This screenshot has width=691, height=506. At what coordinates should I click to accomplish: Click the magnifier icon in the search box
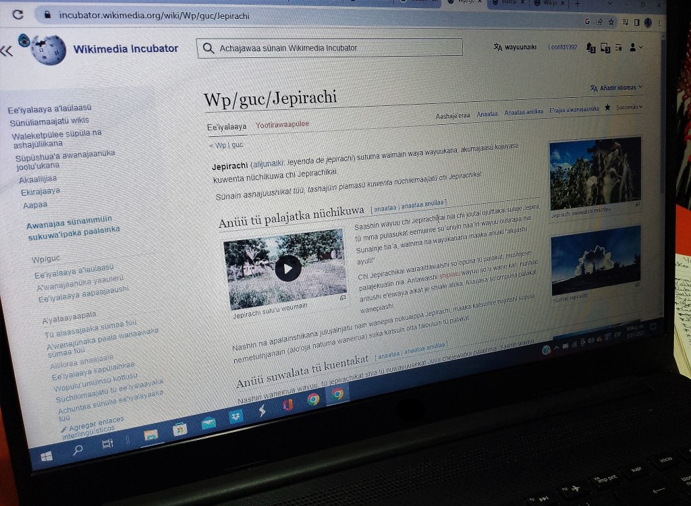tap(209, 48)
